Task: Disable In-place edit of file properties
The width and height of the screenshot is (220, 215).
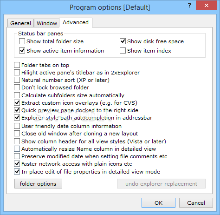Action: pyautogui.click(x=17, y=172)
